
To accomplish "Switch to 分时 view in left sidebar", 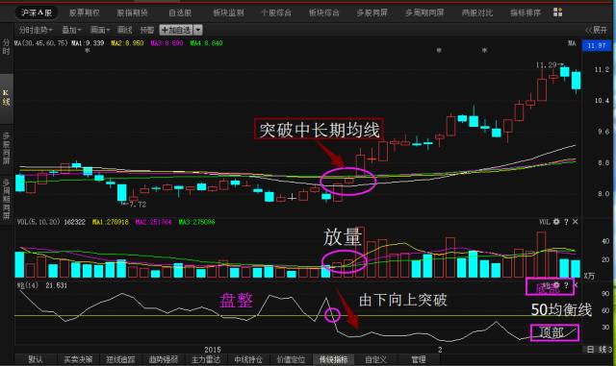I will coord(6,46).
